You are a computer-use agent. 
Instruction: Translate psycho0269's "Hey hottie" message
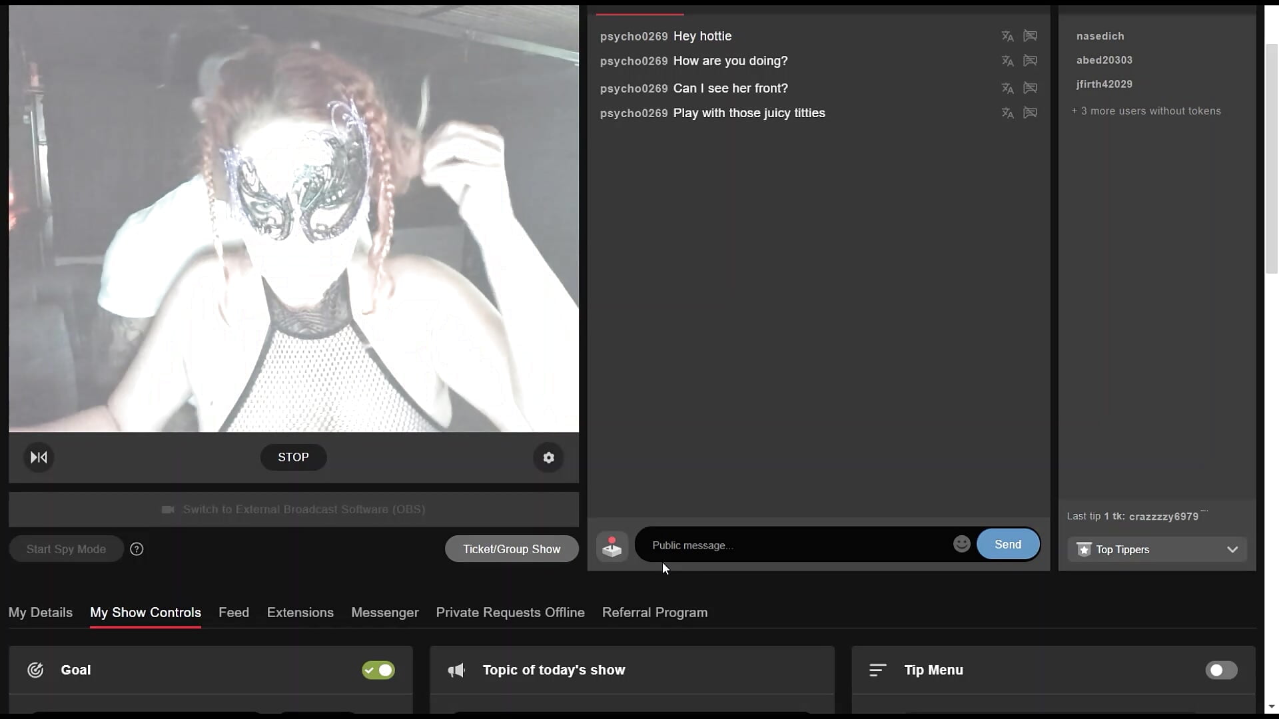[x=1007, y=37]
